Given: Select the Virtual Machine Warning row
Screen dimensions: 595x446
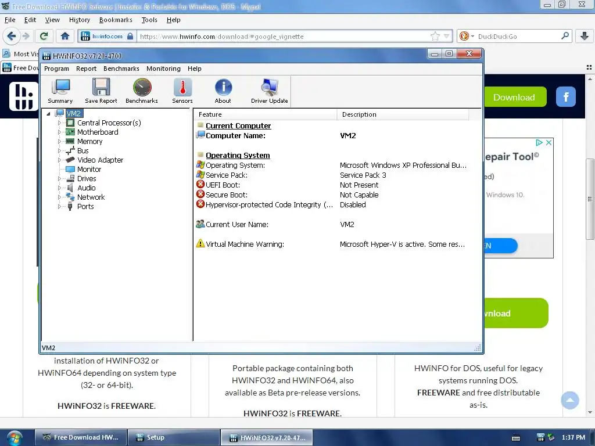Looking at the screenshot, I should [332, 244].
